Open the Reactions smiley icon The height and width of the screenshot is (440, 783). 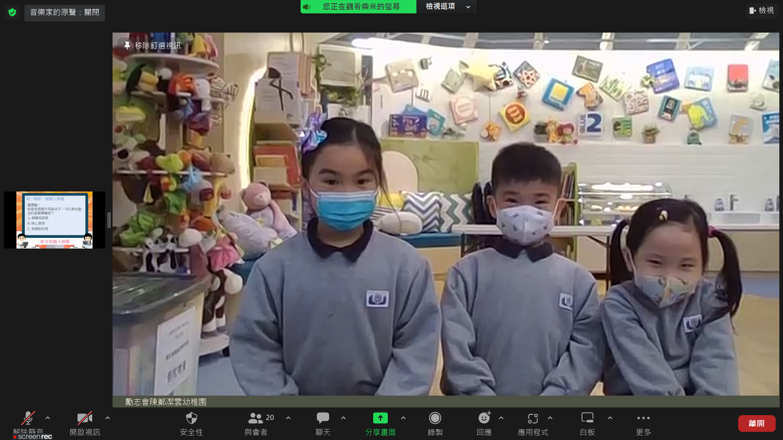point(484,418)
